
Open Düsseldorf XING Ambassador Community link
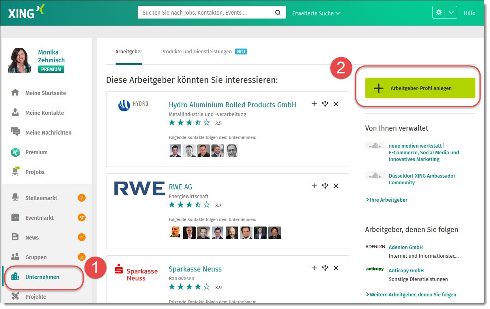422,179
